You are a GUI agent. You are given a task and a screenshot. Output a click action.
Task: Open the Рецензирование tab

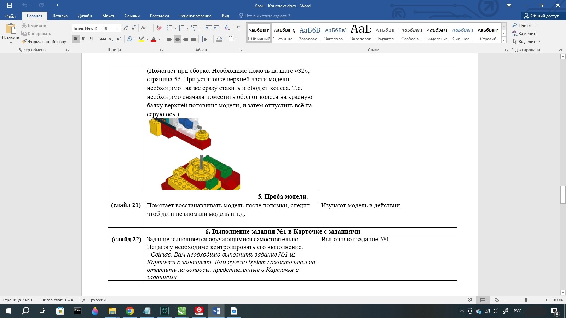coord(195,16)
